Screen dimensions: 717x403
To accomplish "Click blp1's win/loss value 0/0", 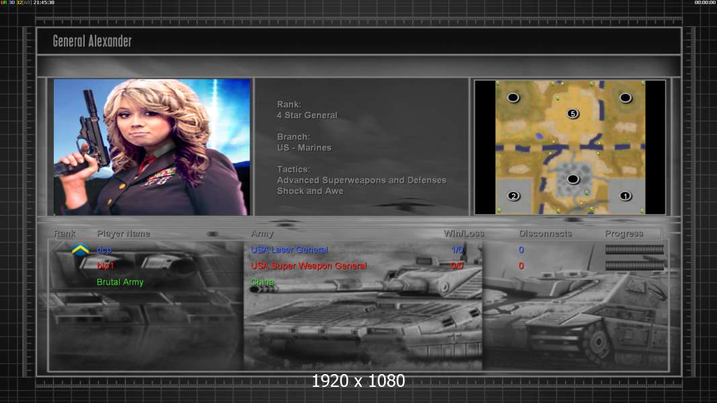I will point(457,265).
